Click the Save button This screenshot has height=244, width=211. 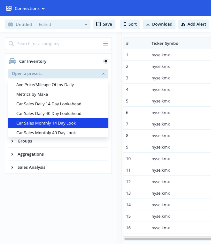coord(104,24)
